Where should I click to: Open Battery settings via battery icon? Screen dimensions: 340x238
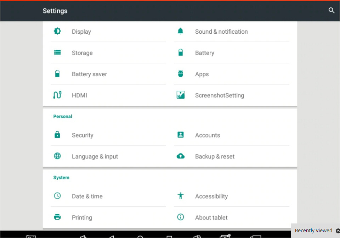[180, 52]
